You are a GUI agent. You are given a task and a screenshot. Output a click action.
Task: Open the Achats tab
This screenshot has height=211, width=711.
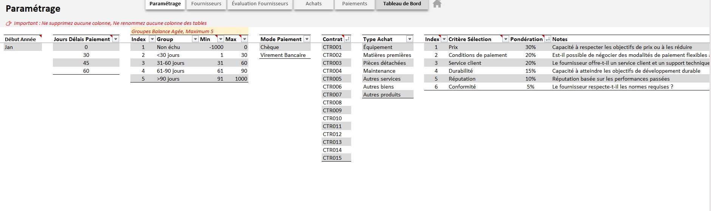pyautogui.click(x=313, y=4)
